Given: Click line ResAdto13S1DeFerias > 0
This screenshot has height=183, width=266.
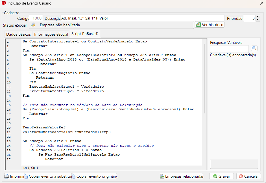Looking at the screenshot, I should 66,150.
